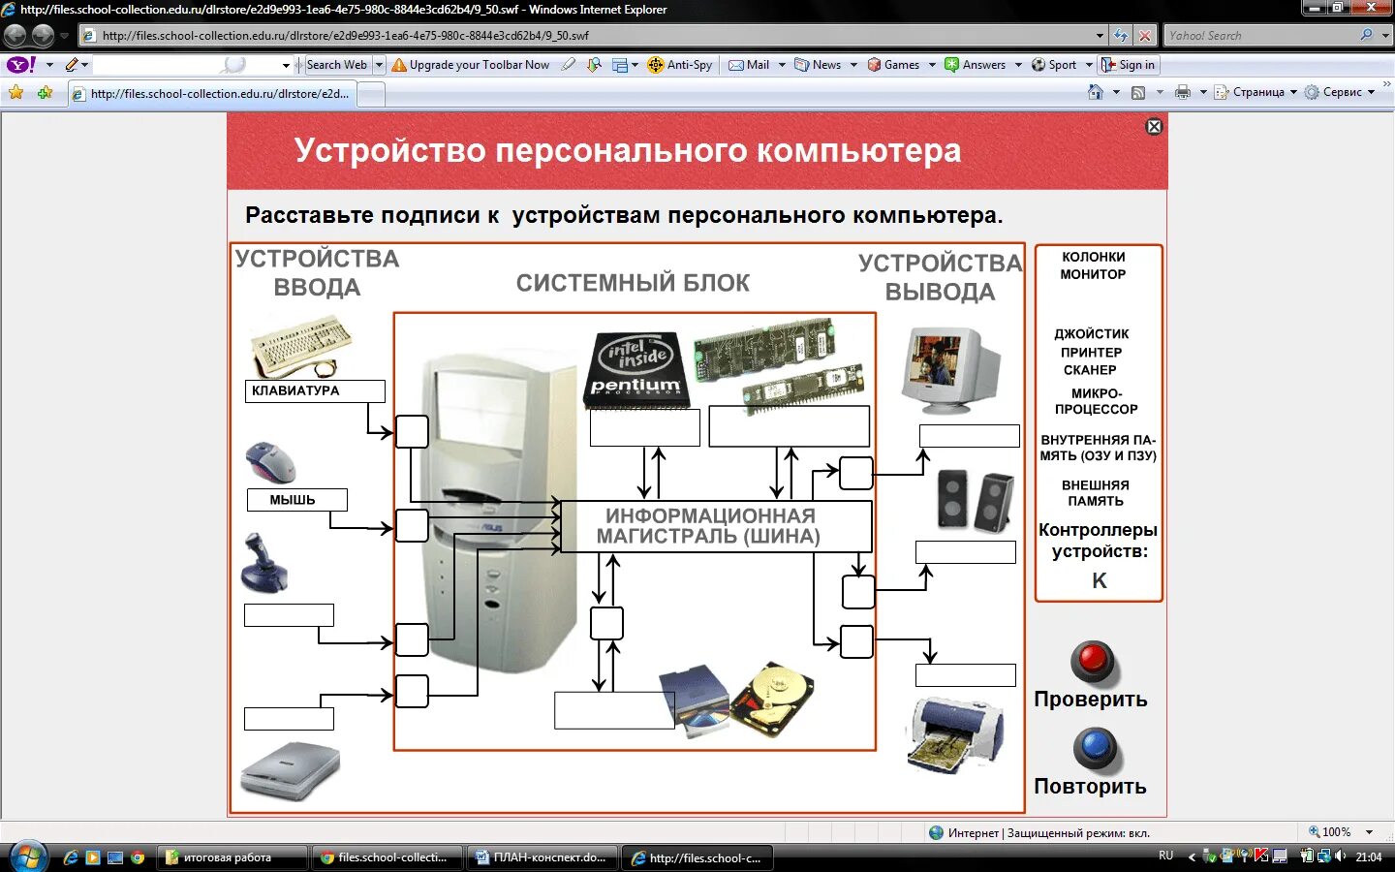The width and height of the screenshot is (1395, 872).
Task: Pick the ДЖОЙСТИК label
Action: coord(1092,333)
